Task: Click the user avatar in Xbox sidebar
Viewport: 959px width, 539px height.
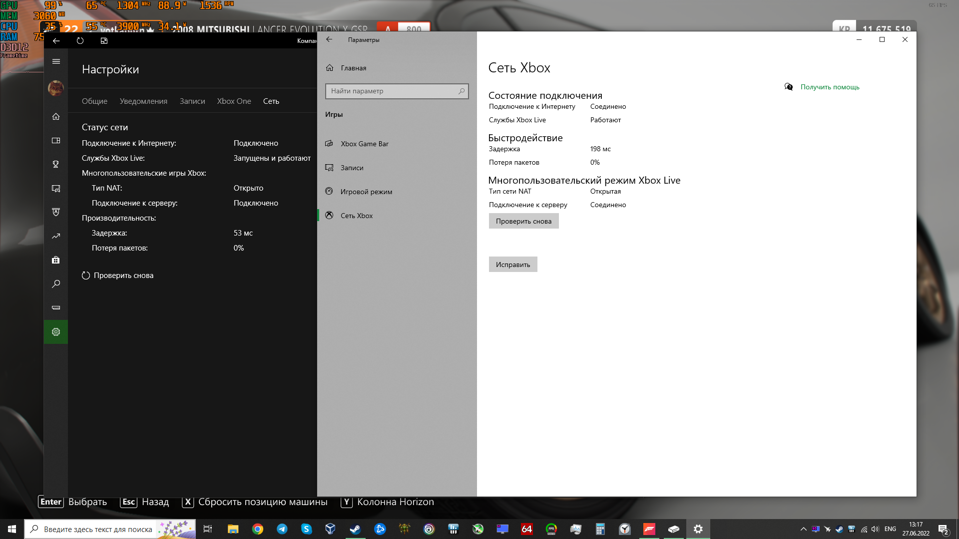Action: point(56,88)
